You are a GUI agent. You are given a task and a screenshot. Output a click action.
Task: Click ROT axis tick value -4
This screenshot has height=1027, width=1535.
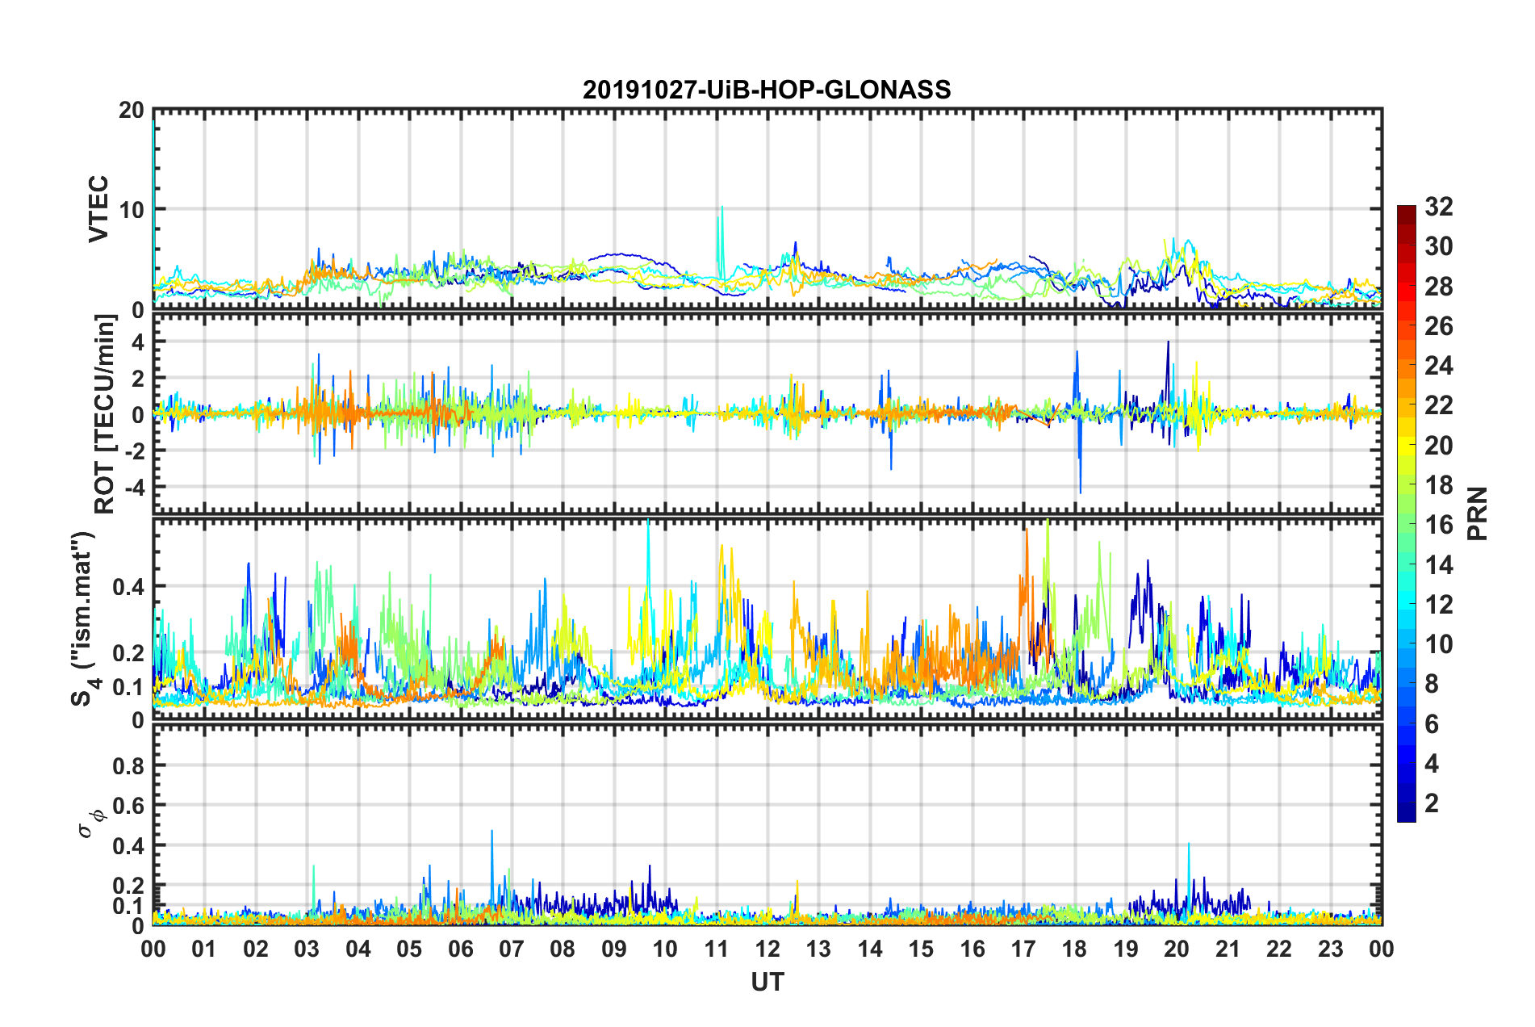tap(134, 487)
